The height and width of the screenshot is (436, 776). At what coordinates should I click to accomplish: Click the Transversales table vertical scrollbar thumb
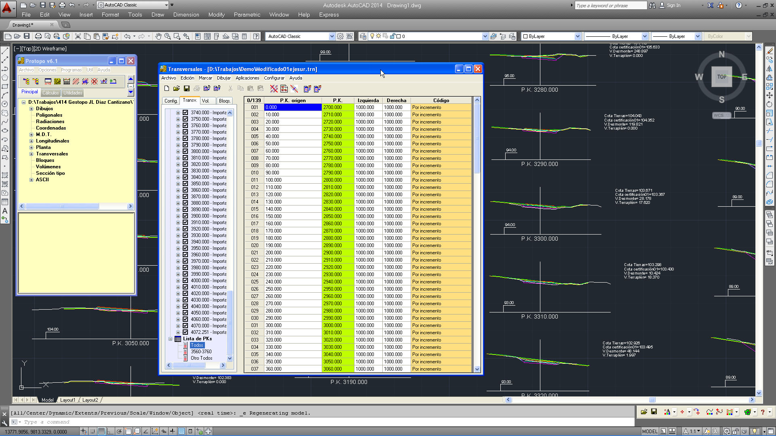click(477, 138)
